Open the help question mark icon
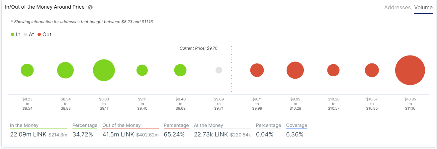 click(x=90, y=7)
